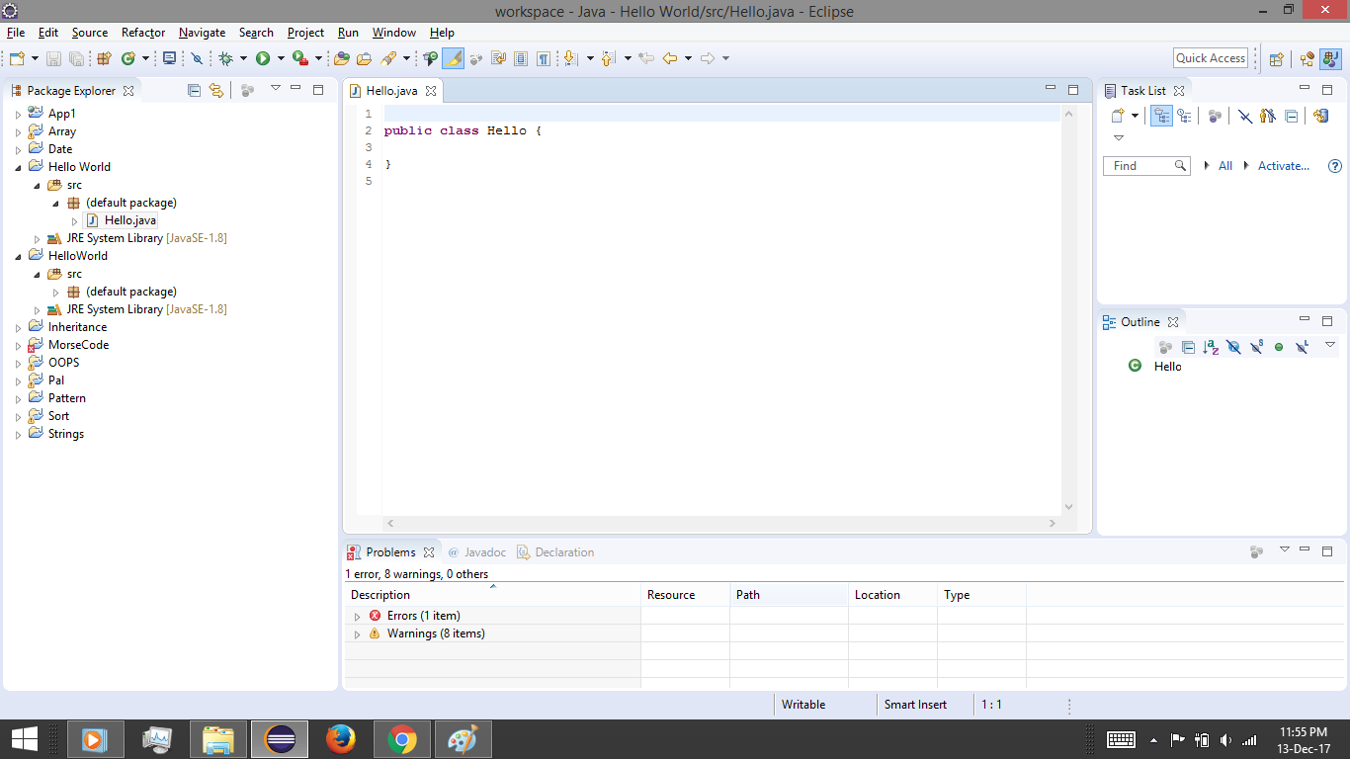Expand Errors (1 item) in Problems
Viewport: 1350px width, 759px height.
point(357,617)
